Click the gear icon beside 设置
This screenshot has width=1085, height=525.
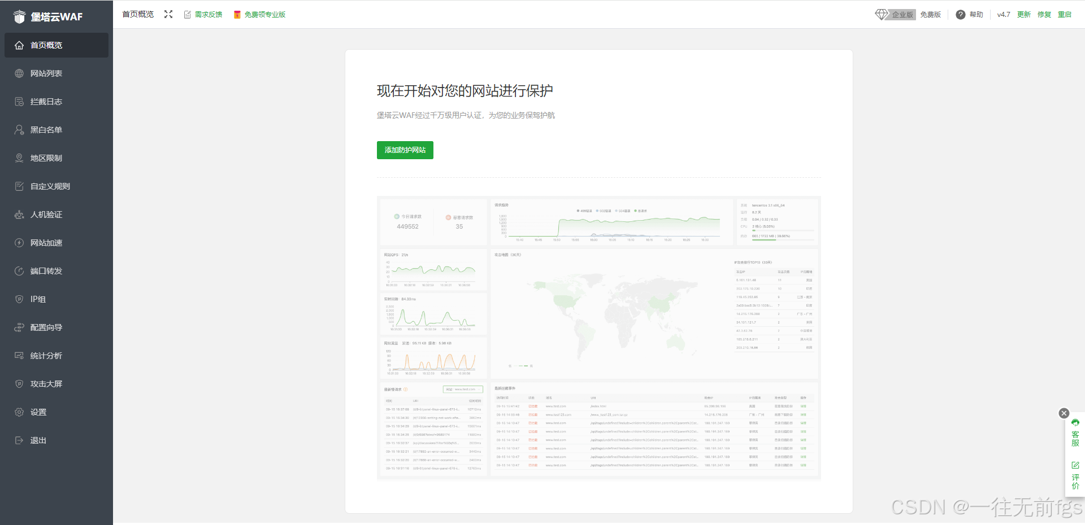[x=19, y=412]
